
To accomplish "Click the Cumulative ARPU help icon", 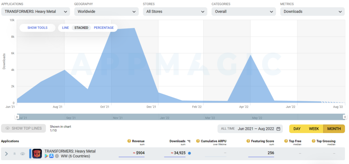I will pyautogui.click(x=198, y=141).
